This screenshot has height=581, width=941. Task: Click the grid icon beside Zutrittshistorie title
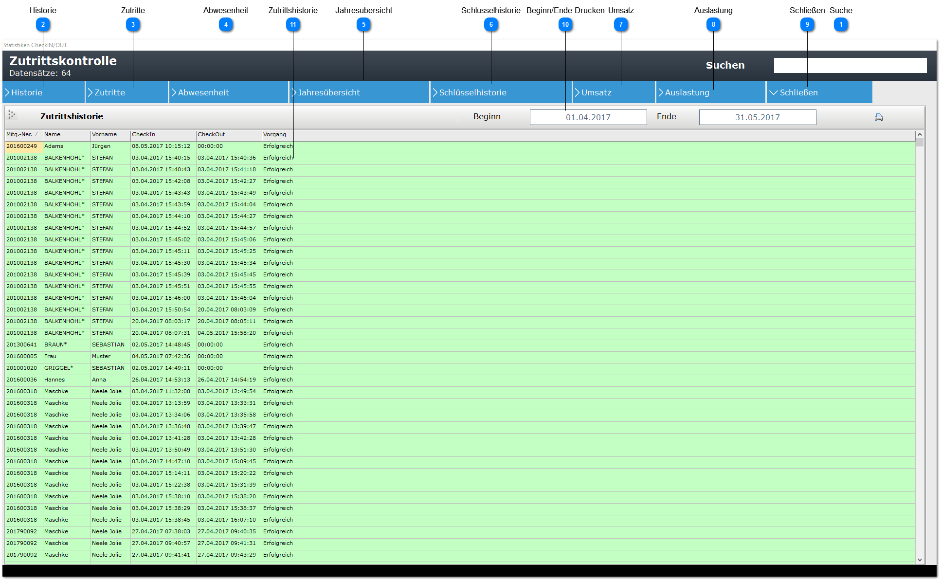[x=13, y=115]
